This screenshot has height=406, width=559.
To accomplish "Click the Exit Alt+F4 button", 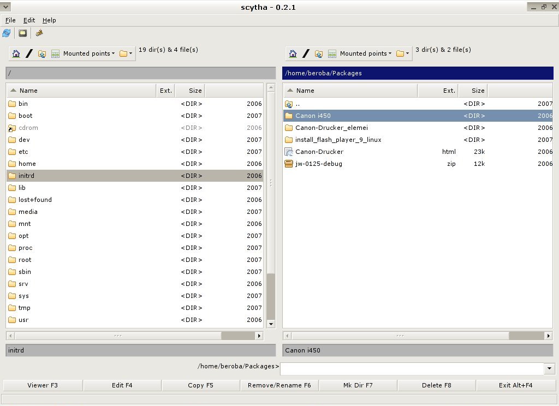I will pos(515,385).
